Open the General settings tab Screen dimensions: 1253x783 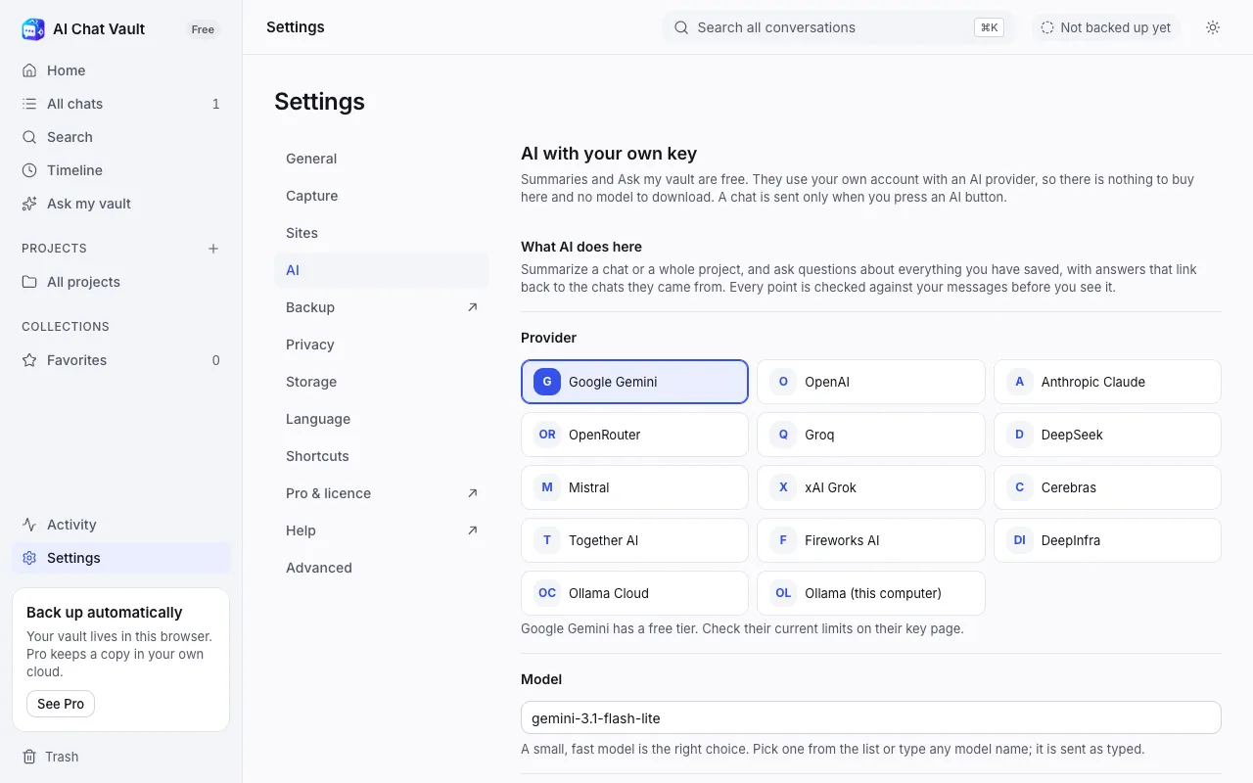click(x=382, y=159)
